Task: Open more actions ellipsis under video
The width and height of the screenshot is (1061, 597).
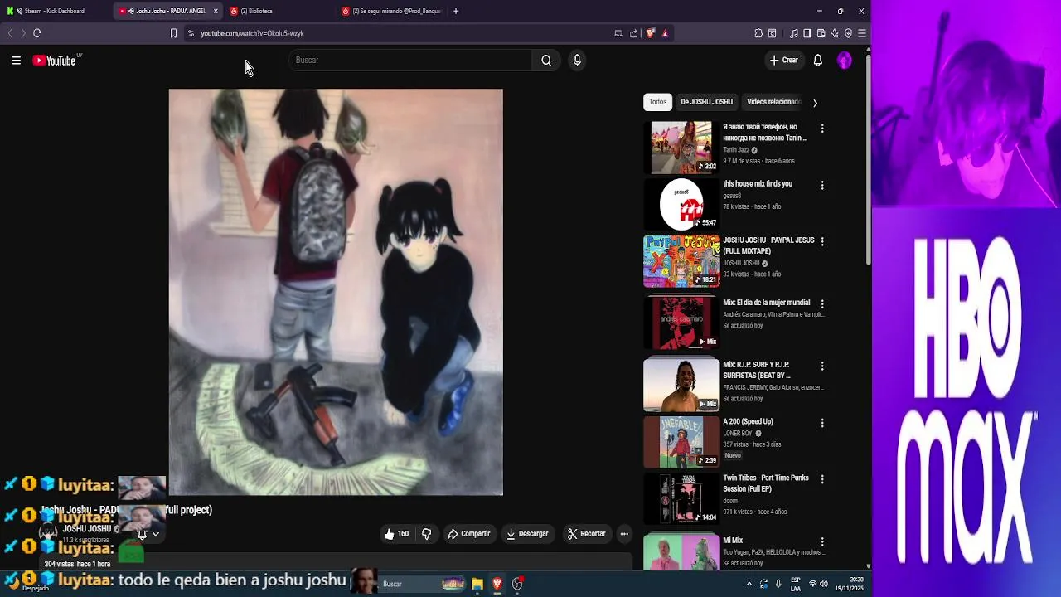Action: 624,534
